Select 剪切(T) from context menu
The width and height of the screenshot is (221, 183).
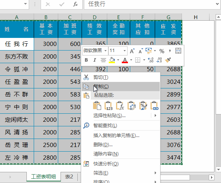point(121,77)
